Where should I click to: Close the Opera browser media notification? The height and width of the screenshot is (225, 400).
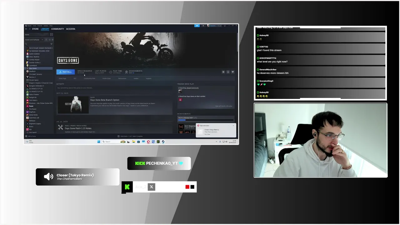[233, 126]
